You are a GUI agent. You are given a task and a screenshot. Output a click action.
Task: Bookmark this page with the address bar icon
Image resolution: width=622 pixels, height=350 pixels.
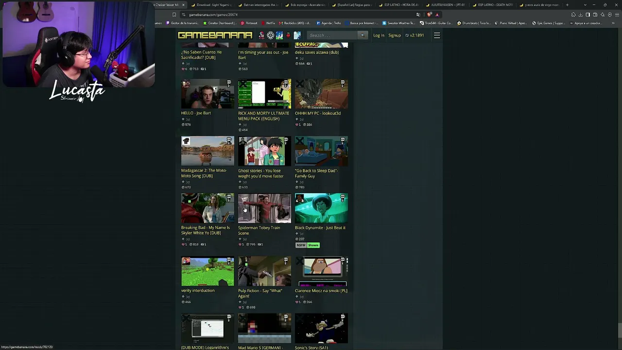(174, 15)
